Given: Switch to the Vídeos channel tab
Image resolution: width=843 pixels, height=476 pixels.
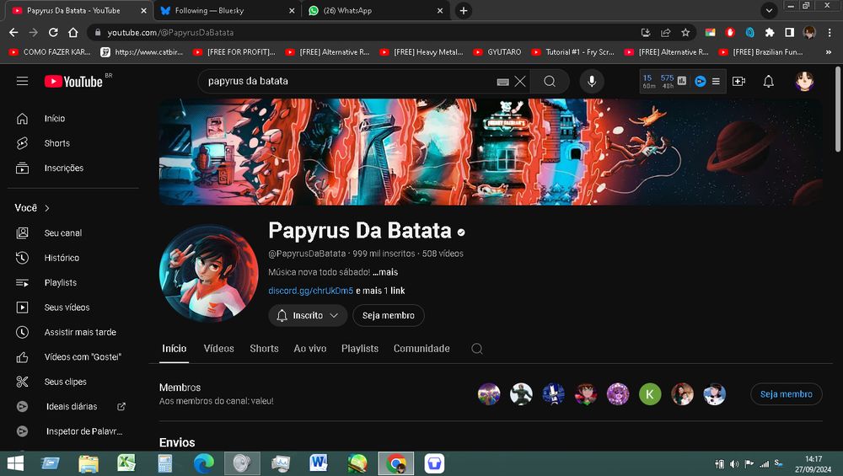Looking at the screenshot, I should click(219, 349).
